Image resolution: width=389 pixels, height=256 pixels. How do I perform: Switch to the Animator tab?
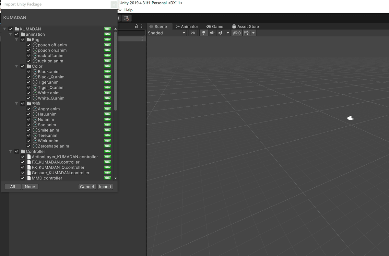(x=187, y=27)
